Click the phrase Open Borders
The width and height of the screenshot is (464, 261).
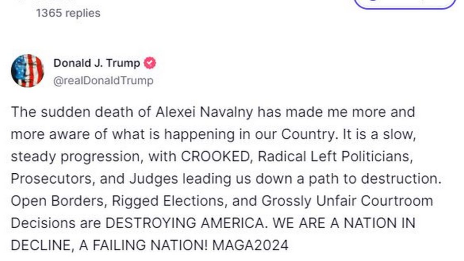pos(57,201)
